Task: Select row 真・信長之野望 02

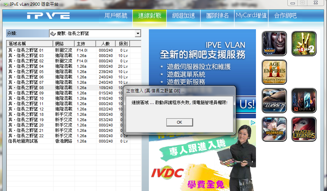Action: (74, 61)
